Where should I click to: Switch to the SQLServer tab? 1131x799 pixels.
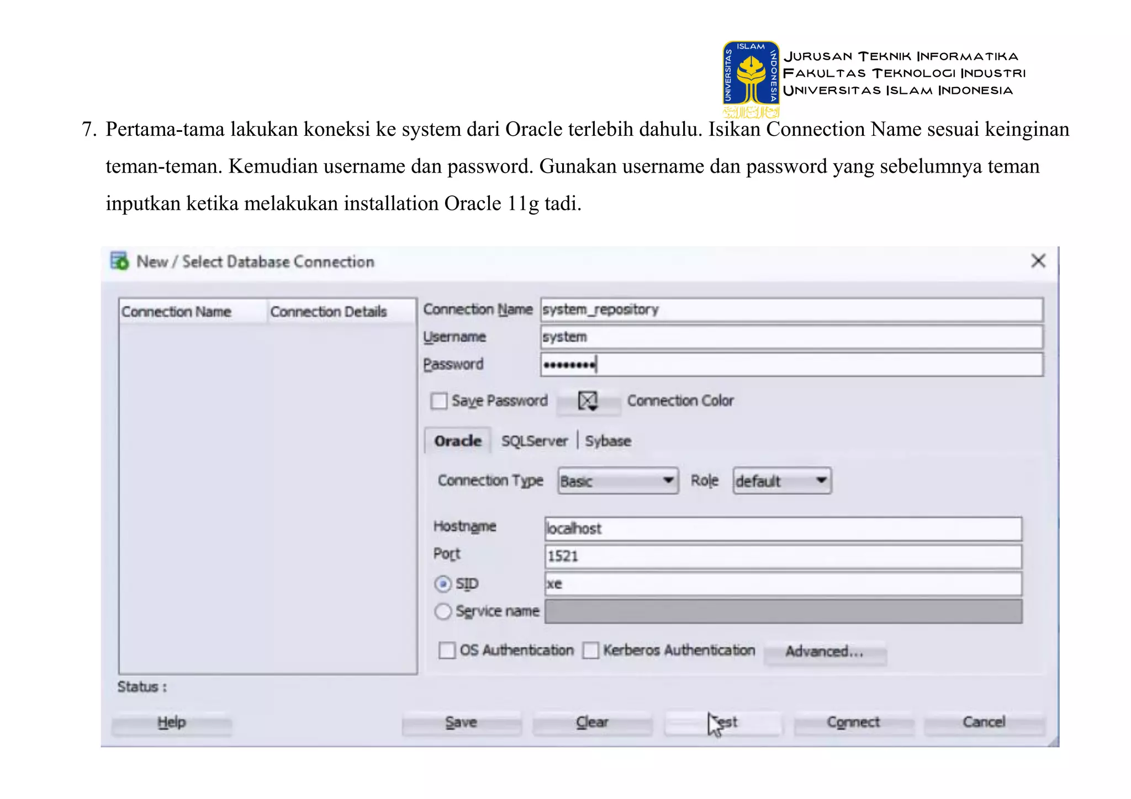(534, 441)
